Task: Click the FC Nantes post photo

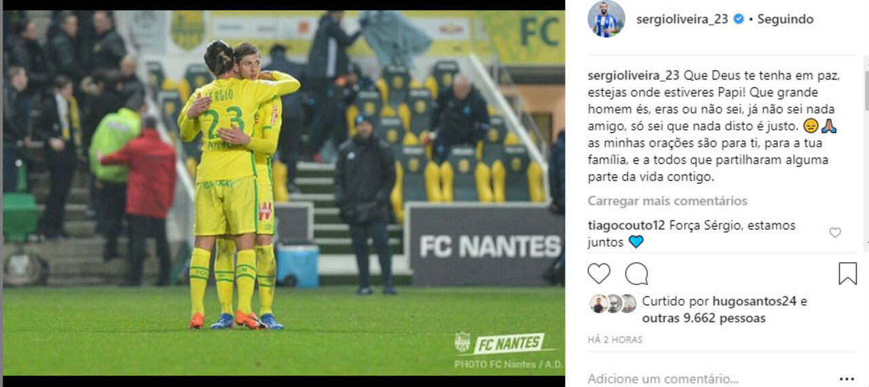Action: (283, 193)
